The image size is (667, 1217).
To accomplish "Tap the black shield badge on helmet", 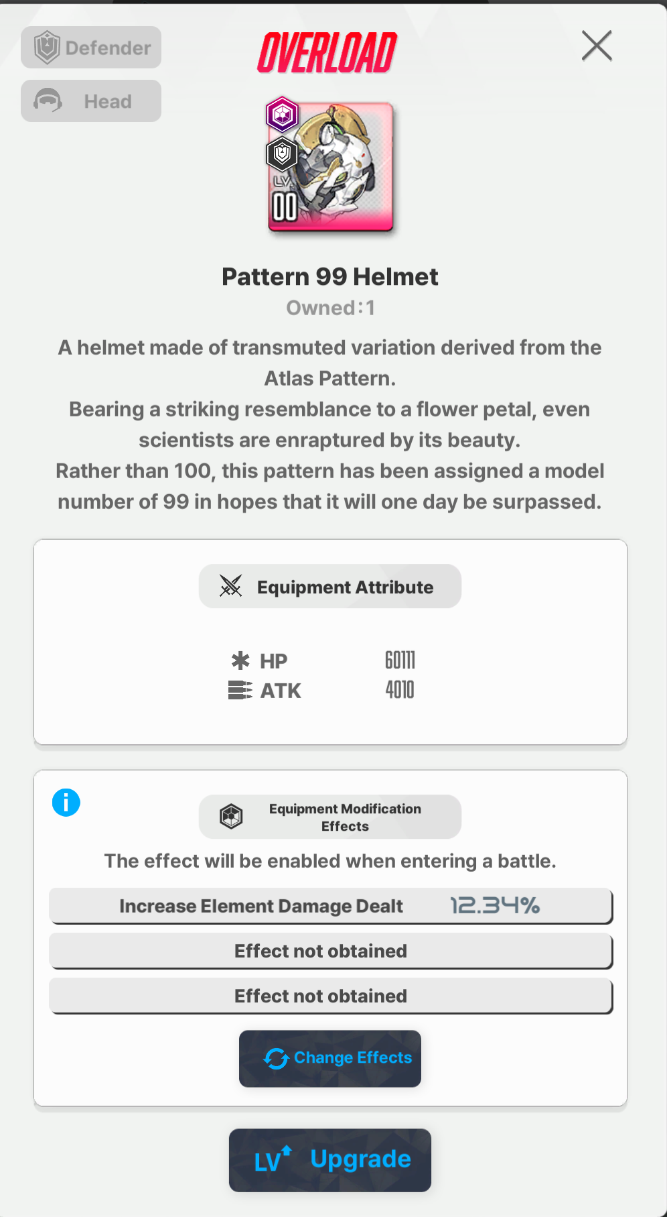I will [x=282, y=154].
